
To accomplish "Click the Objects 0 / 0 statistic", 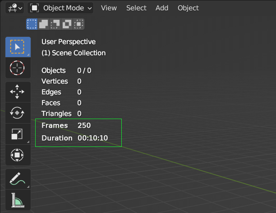I will coord(66,71).
